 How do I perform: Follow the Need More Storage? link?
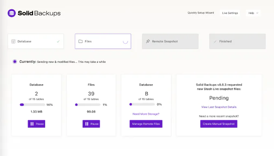tap(146, 114)
